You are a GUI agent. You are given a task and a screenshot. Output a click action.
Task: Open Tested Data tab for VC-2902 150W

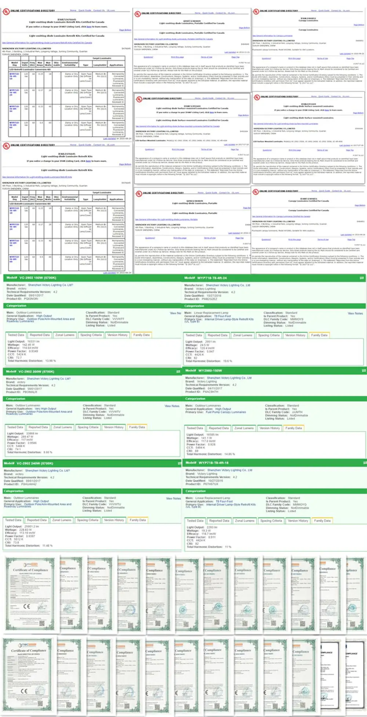pos(16,335)
